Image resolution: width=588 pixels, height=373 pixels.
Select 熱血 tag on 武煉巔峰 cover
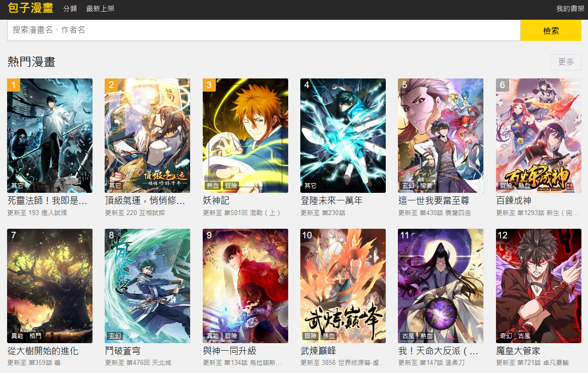tap(329, 336)
